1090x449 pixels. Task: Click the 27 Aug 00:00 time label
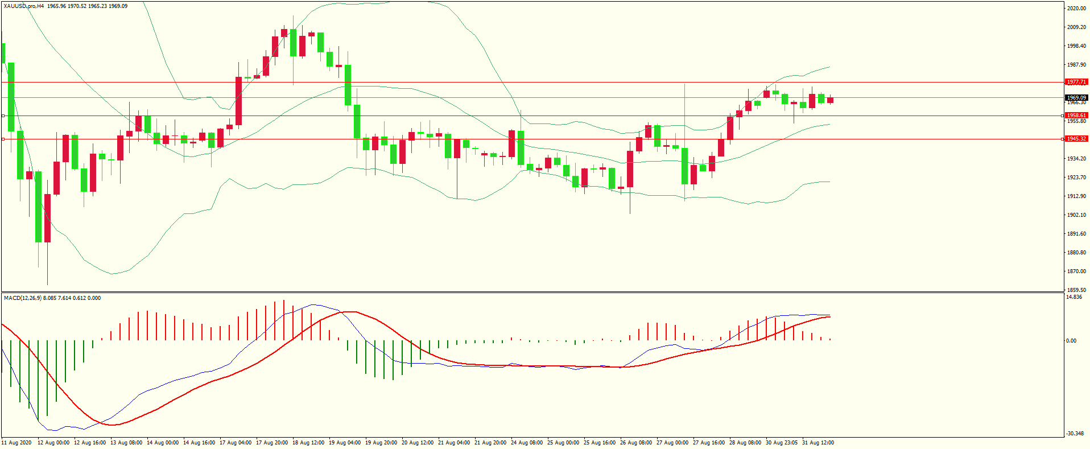click(672, 443)
